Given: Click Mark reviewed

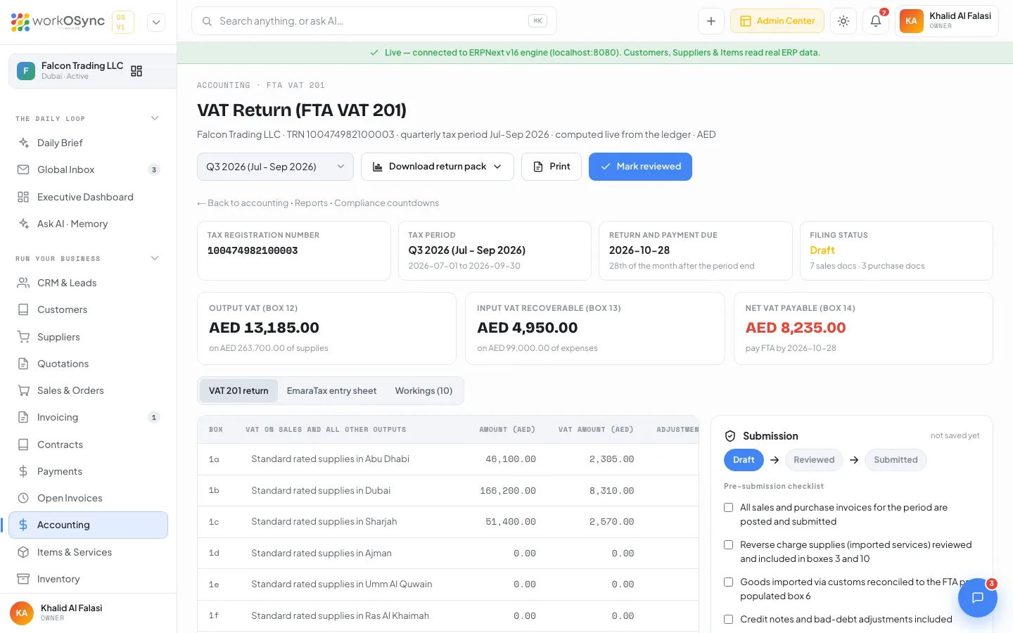Looking at the screenshot, I should (x=640, y=167).
